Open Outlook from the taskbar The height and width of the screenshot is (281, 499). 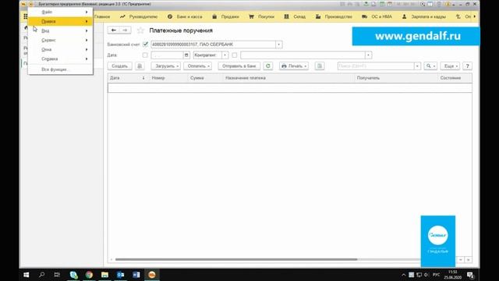click(x=120, y=275)
